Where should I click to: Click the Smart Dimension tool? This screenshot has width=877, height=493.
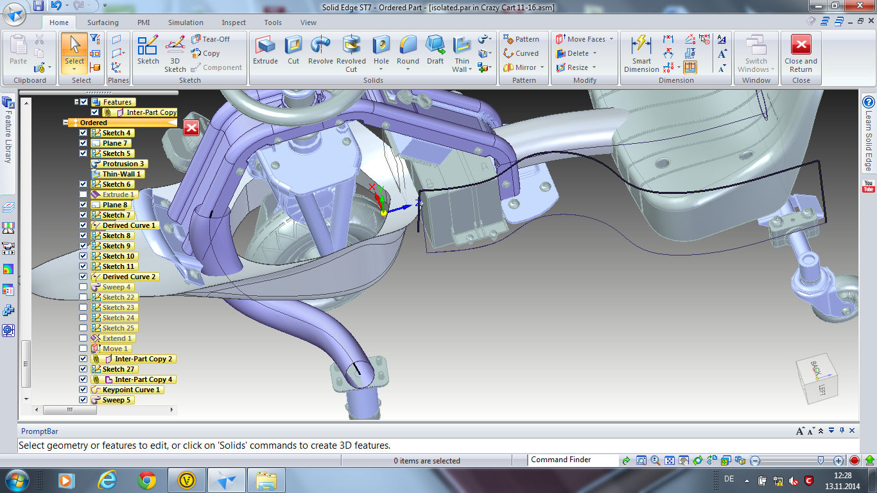point(641,53)
